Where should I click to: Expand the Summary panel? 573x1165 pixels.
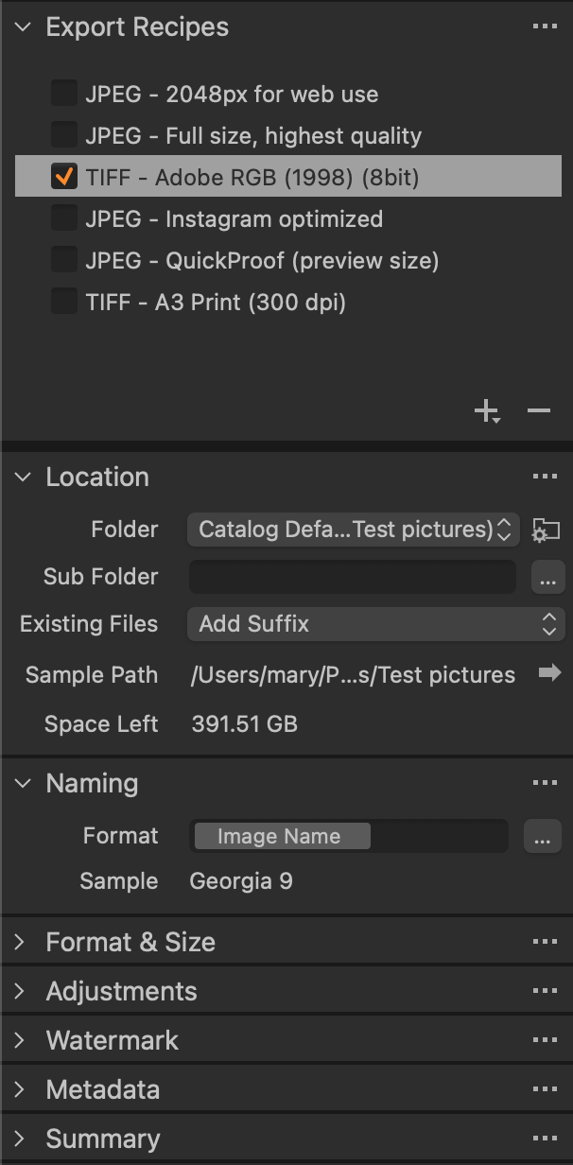coord(21,1139)
